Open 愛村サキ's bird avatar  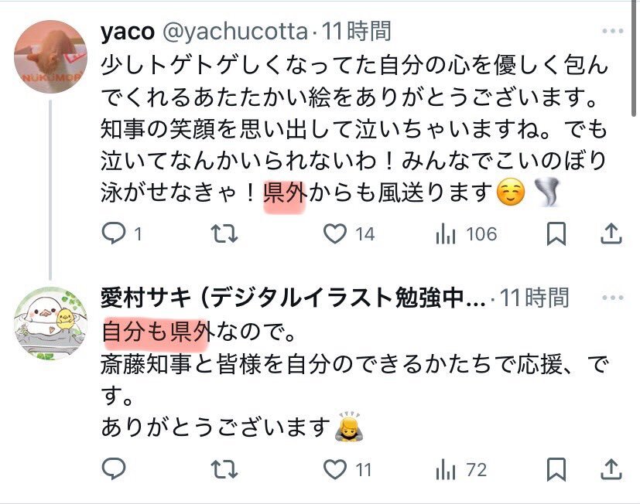point(50,323)
